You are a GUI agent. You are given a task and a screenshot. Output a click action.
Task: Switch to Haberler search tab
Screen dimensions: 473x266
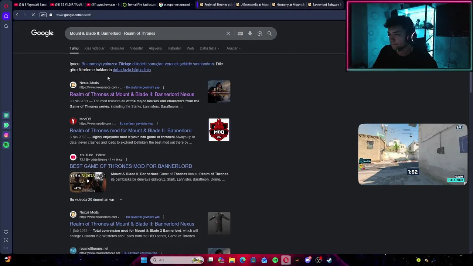pos(174,48)
